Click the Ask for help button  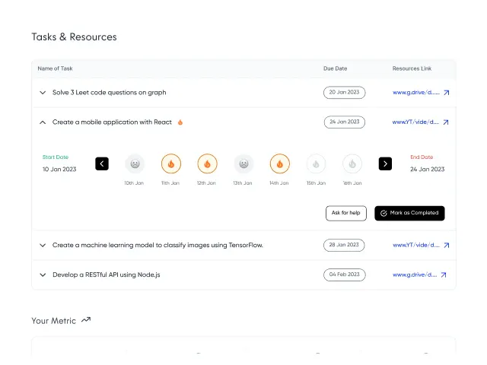click(346, 213)
